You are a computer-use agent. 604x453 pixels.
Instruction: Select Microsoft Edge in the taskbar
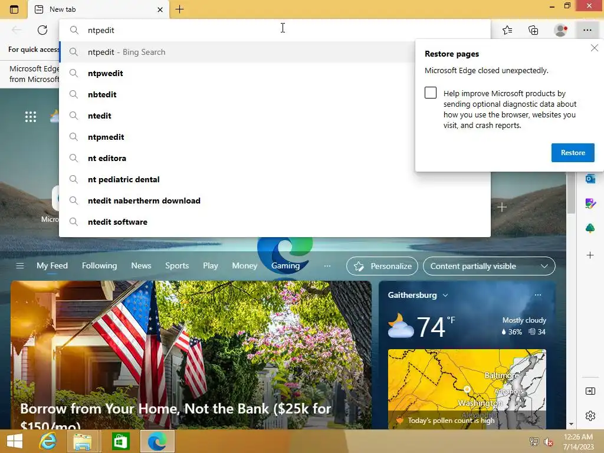click(x=157, y=441)
